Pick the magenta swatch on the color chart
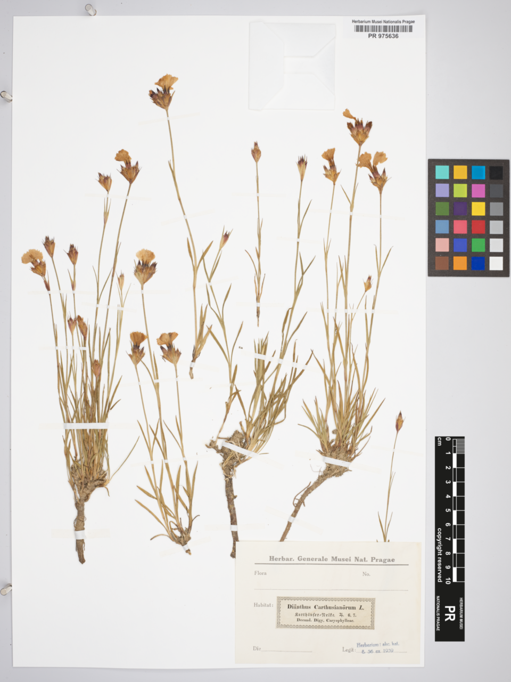This screenshot has width=511, height=682. pyautogui.click(x=478, y=190)
